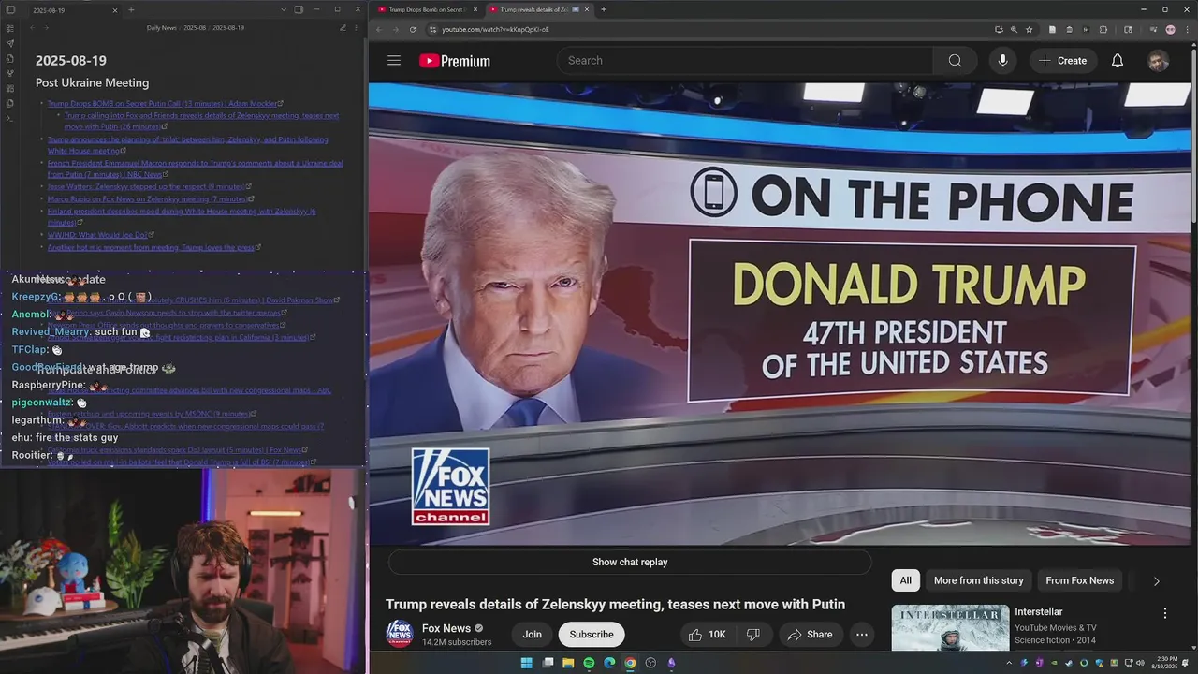Open more actions ellipsis beside Share
Viewport: 1198px width, 674px height.
(x=861, y=635)
